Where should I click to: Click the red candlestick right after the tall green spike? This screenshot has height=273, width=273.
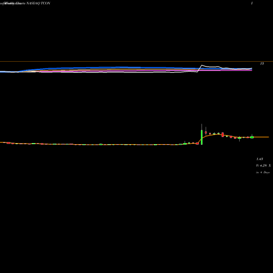point(206,132)
